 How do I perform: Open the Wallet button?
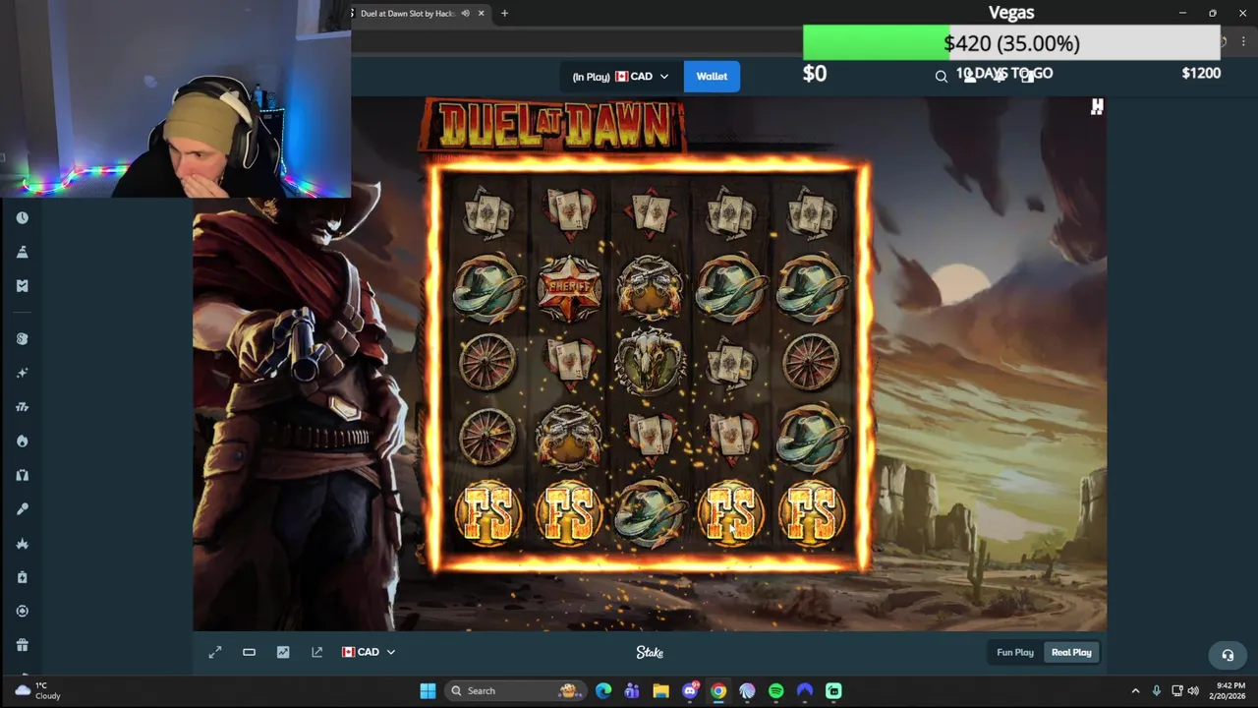tap(712, 77)
